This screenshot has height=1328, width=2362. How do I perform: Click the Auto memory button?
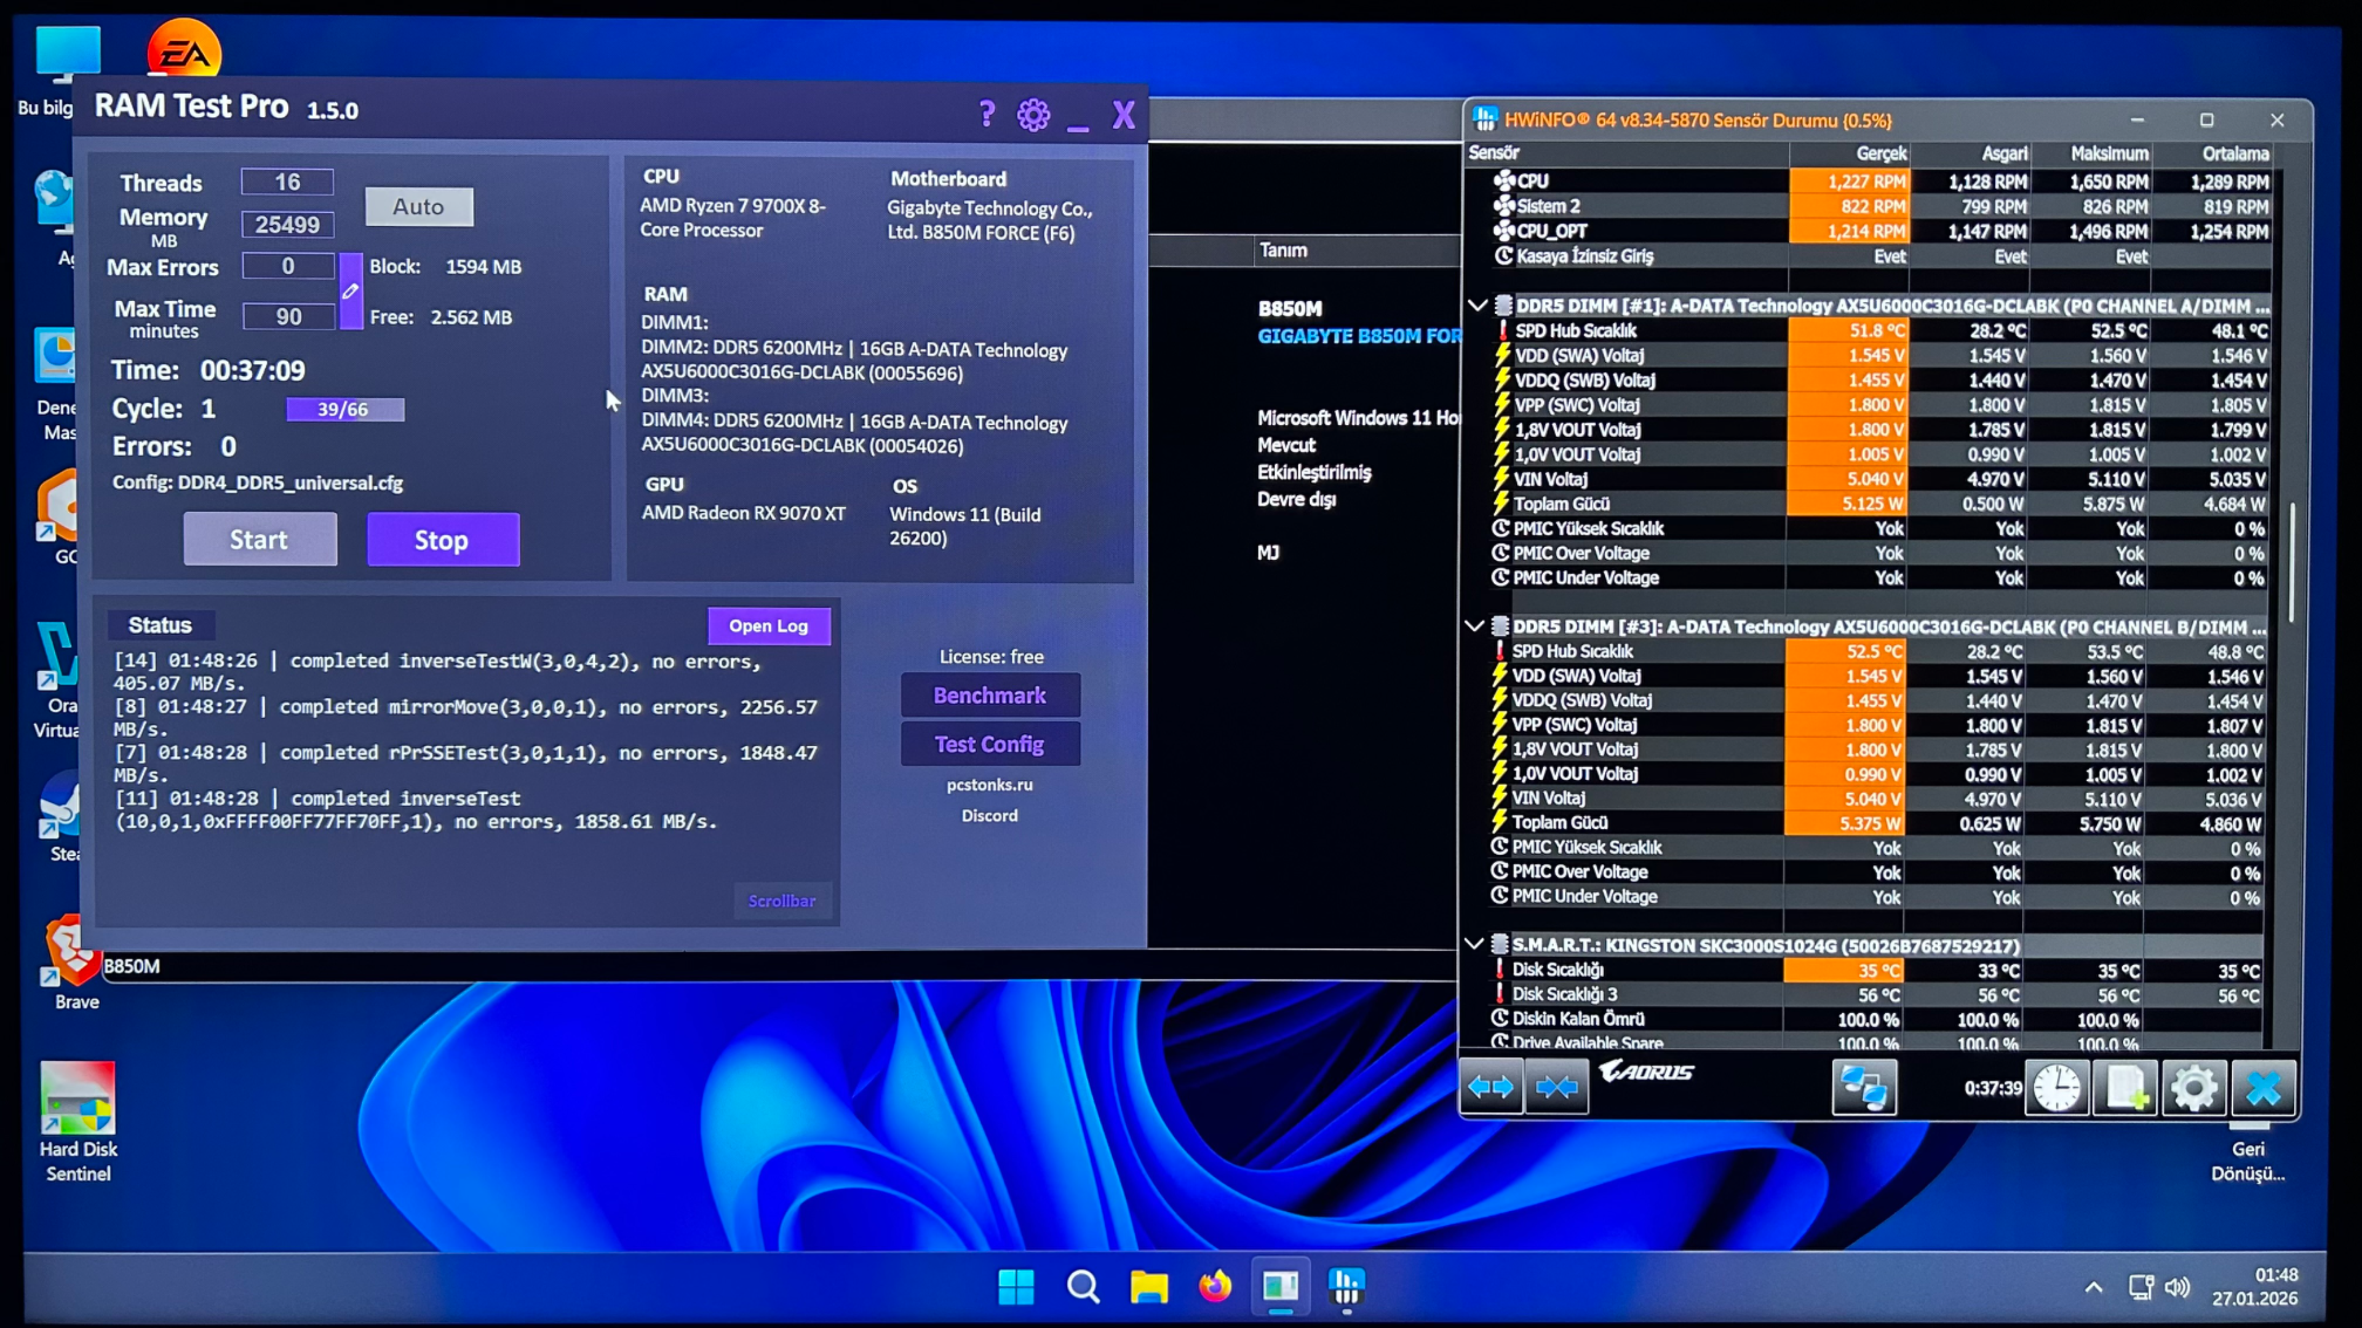point(419,206)
